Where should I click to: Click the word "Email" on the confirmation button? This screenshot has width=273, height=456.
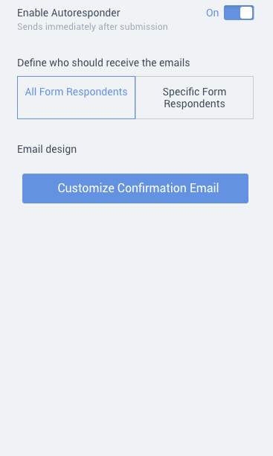pos(204,189)
